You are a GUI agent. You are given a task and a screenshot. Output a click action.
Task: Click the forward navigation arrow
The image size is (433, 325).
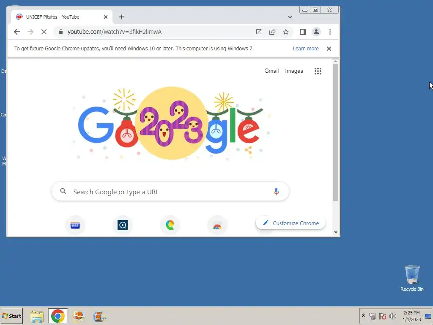click(x=30, y=32)
